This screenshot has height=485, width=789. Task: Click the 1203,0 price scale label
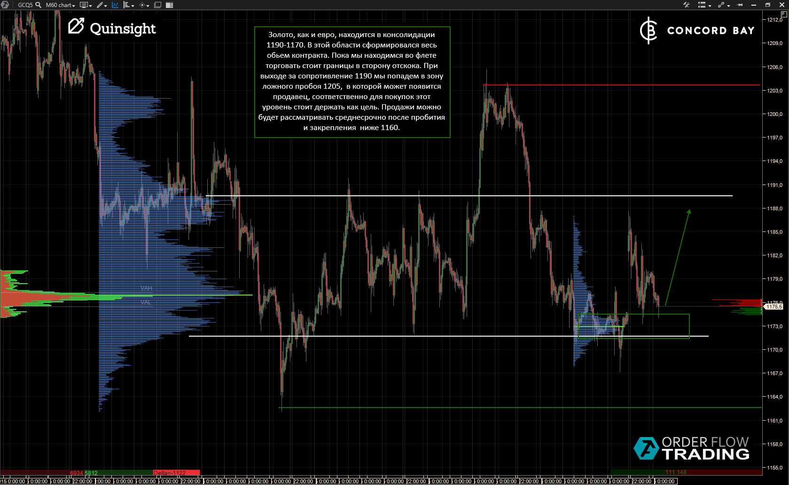[775, 91]
